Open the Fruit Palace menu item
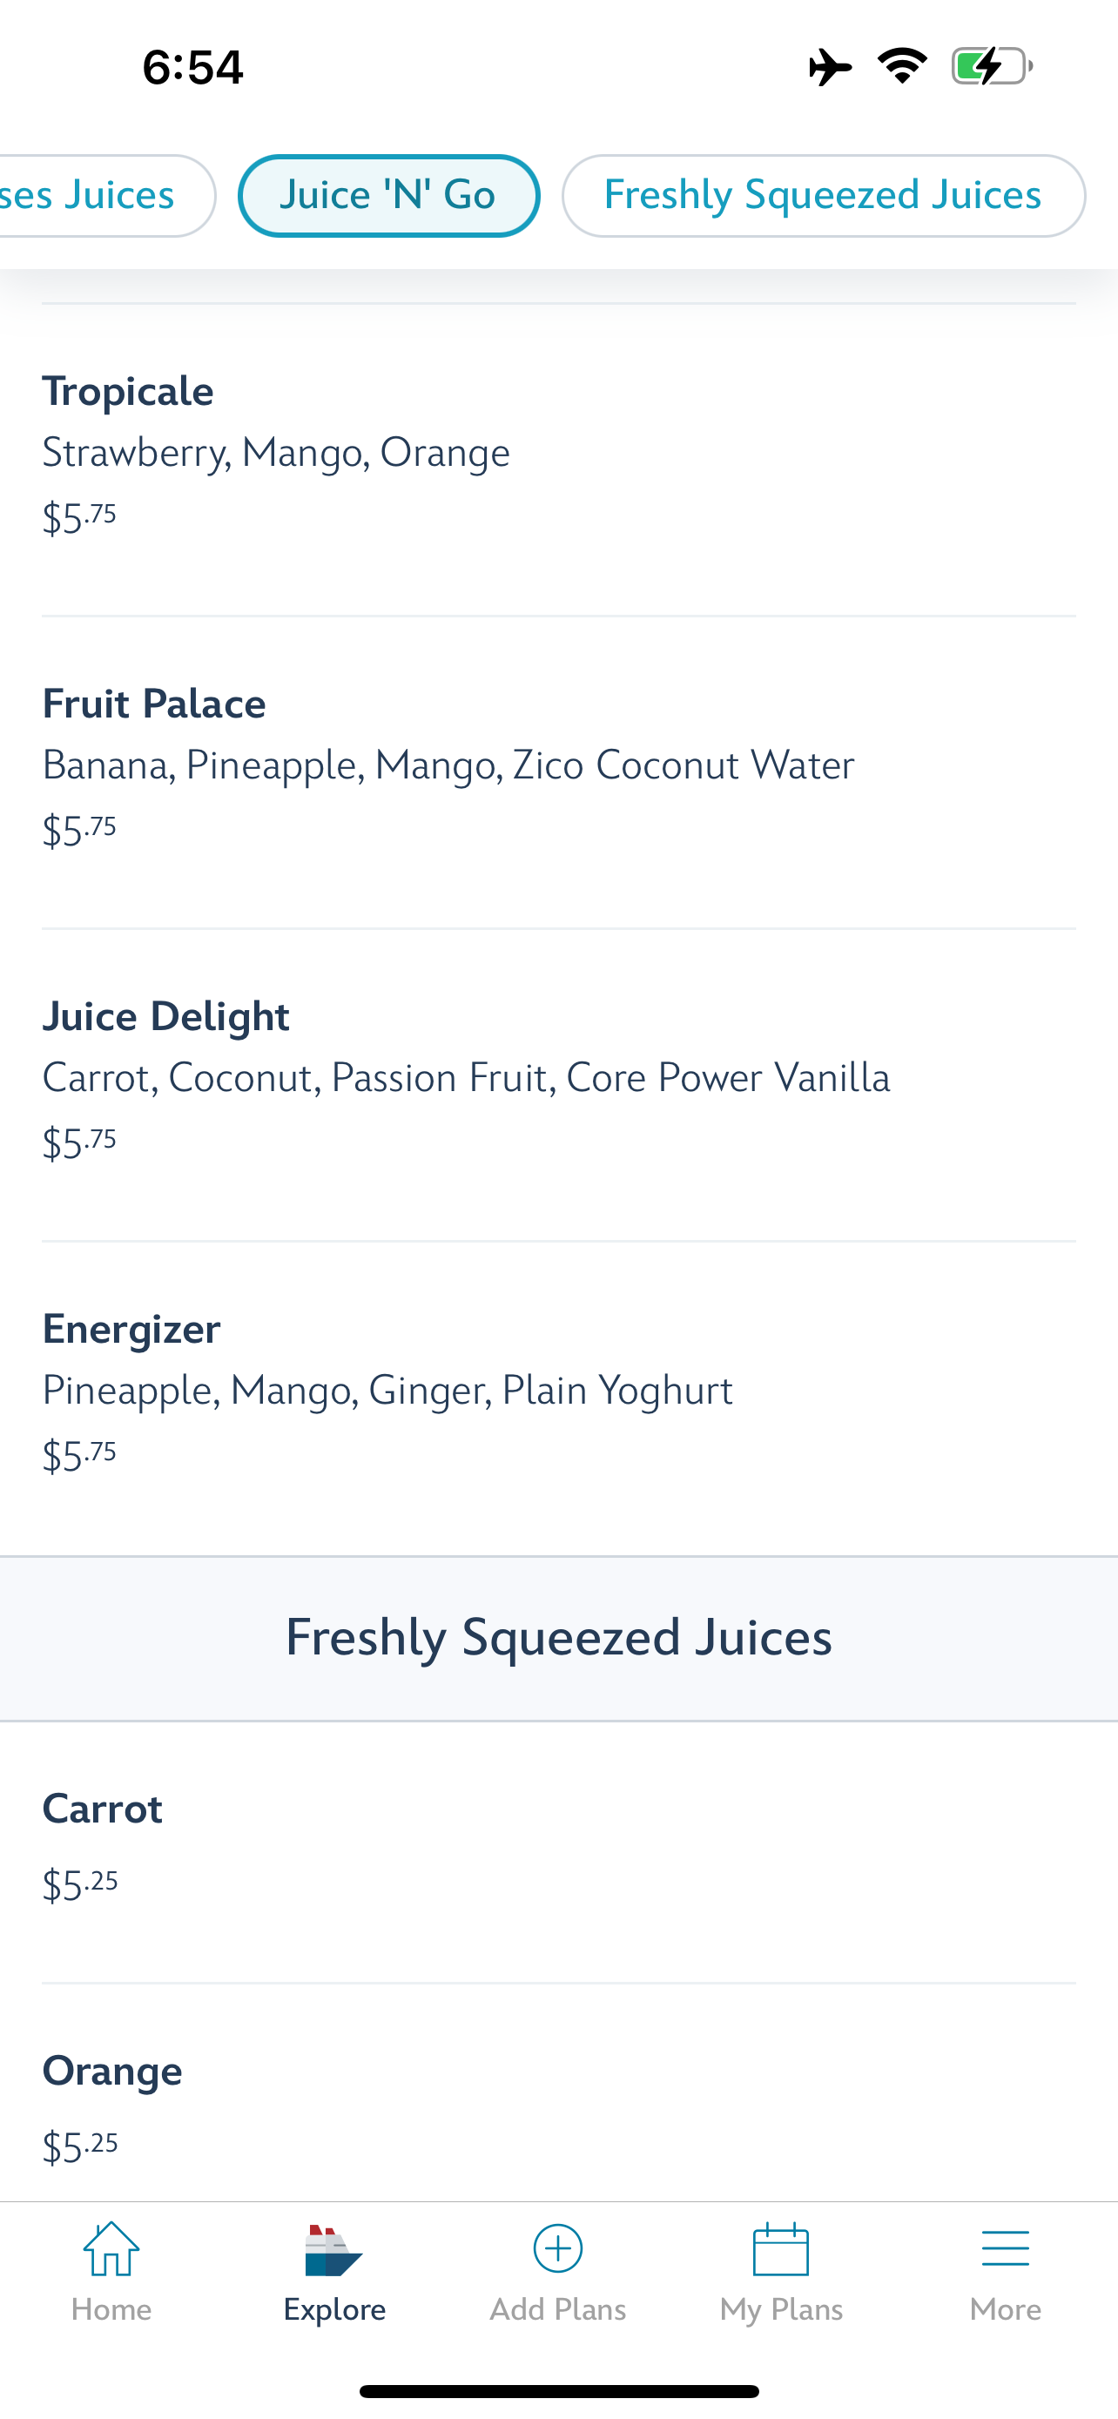Image resolution: width=1118 pixels, height=2419 pixels. click(x=558, y=772)
